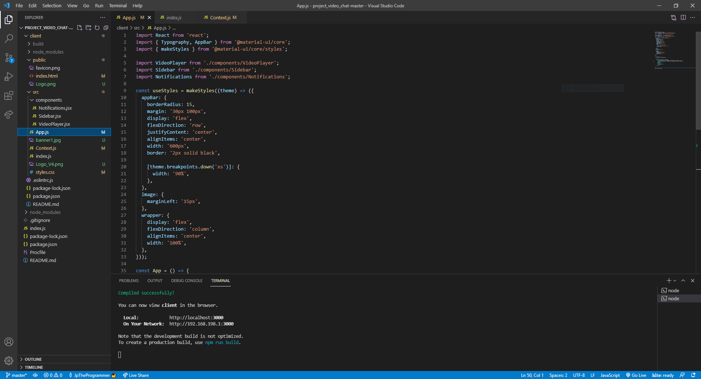Open the Accounts menu icon

(9, 342)
